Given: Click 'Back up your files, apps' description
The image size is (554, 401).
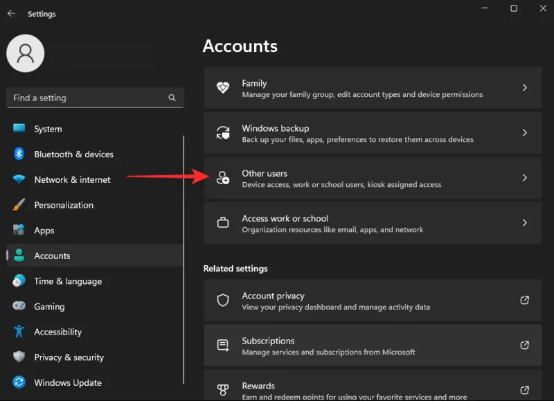Looking at the screenshot, I should tap(357, 140).
